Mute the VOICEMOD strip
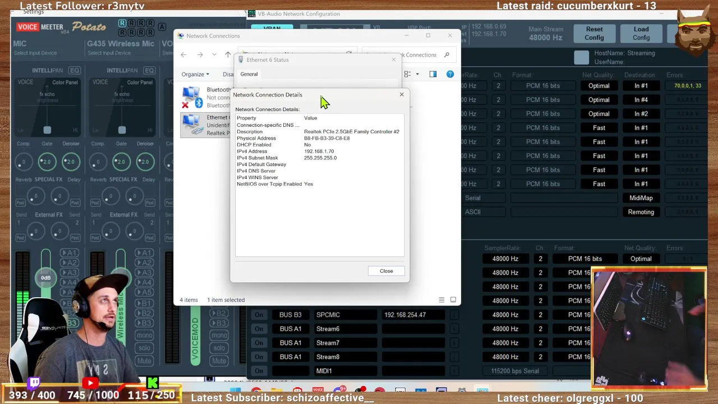 [219, 361]
